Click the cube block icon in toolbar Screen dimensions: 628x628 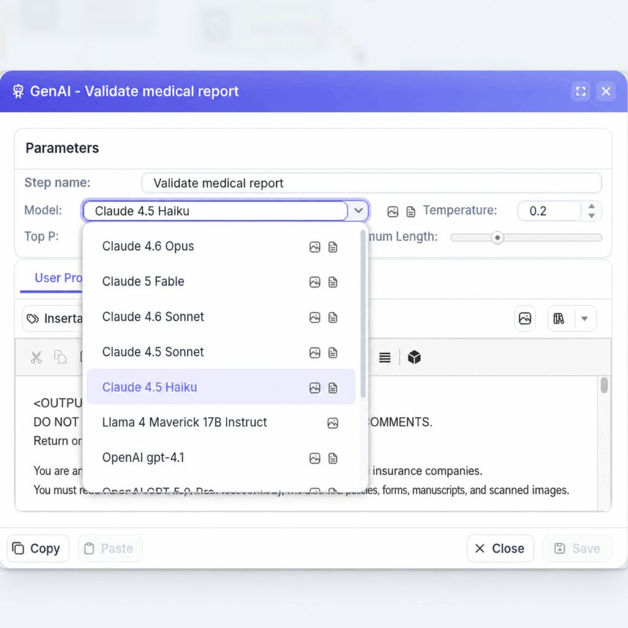point(414,358)
